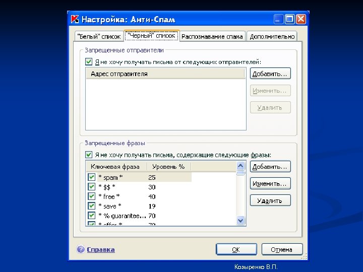Click the level value 30
Image resolution: width=363 pixels, height=272 pixels.
tap(152, 187)
